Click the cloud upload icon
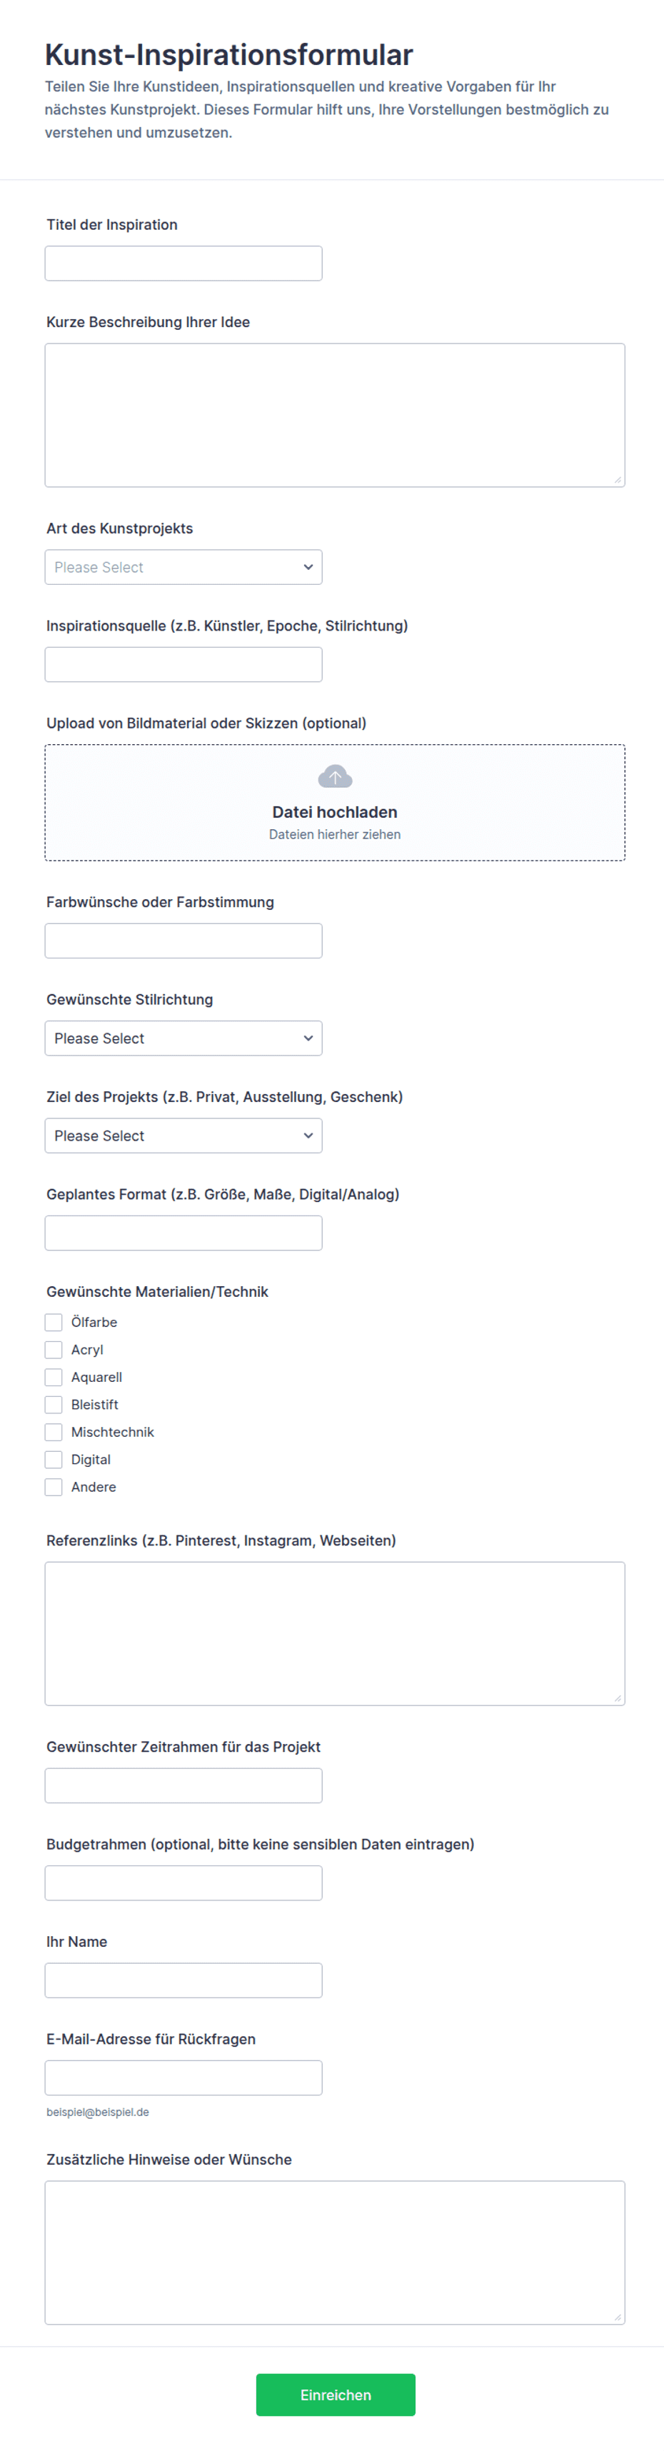 (x=335, y=776)
